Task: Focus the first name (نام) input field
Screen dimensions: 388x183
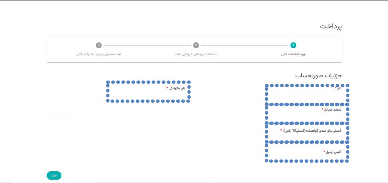Action: point(273,98)
